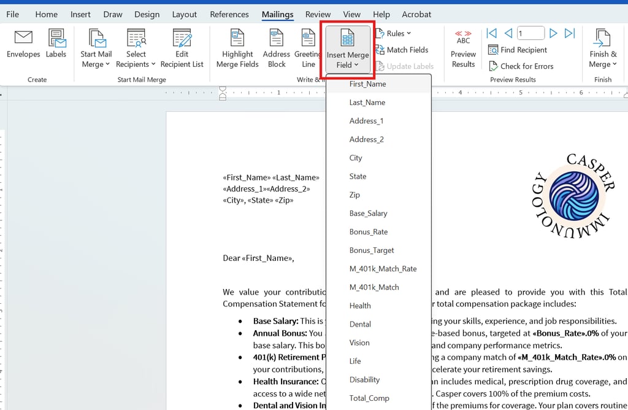Open the Match Fields dialog

coord(405,50)
